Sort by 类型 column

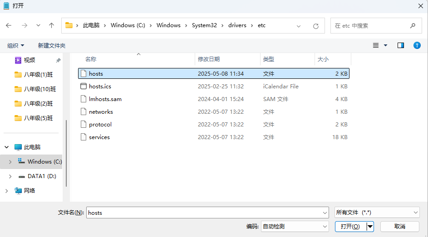click(x=269, y=59)
